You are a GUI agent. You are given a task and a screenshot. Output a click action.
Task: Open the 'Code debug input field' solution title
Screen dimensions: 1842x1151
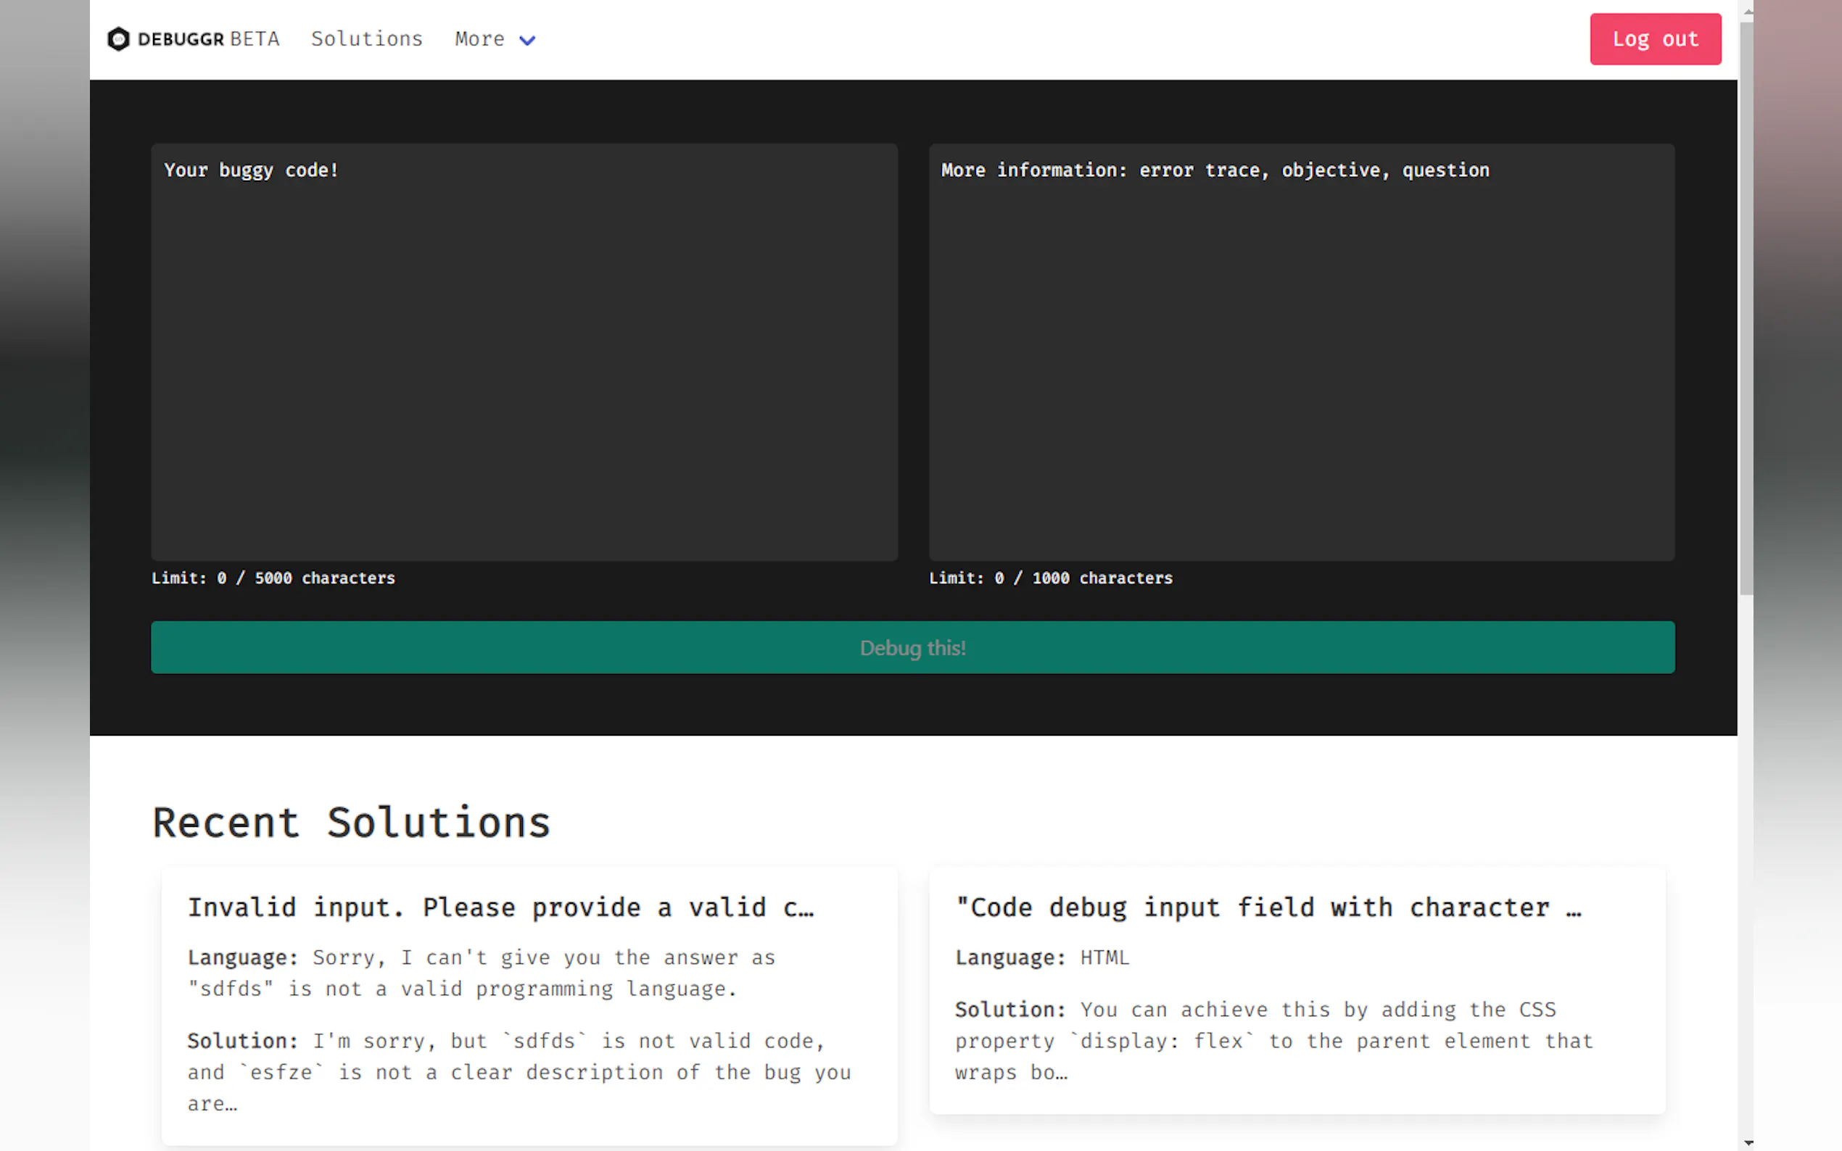(1268, 907)
